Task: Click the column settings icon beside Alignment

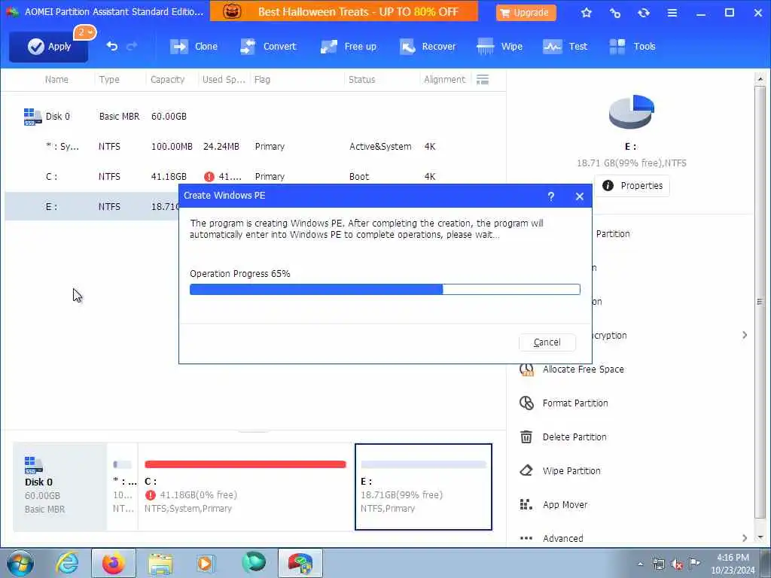Action: click(x=483, y=80)
